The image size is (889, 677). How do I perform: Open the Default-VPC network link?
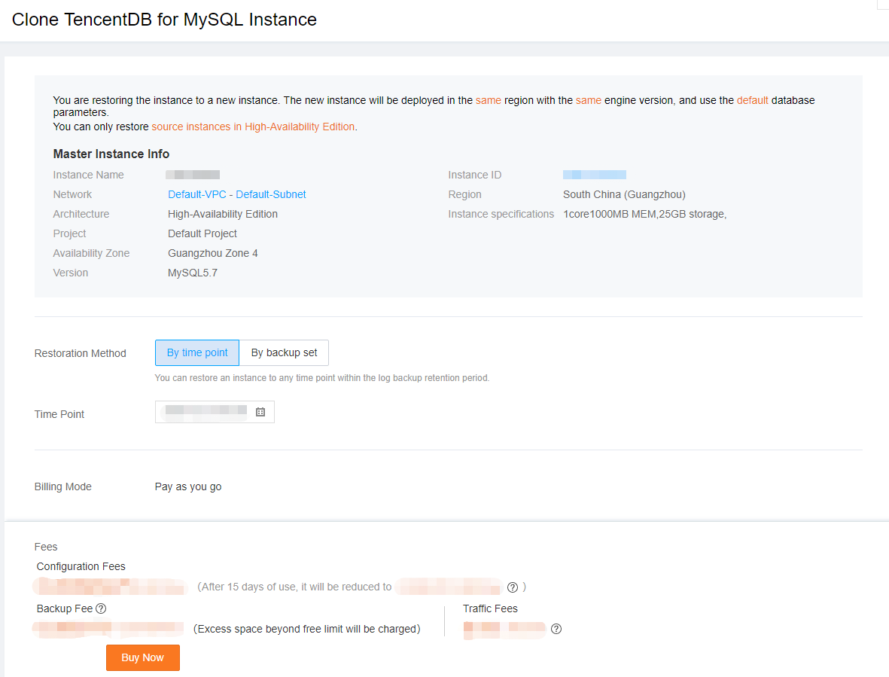click(196, 194)
